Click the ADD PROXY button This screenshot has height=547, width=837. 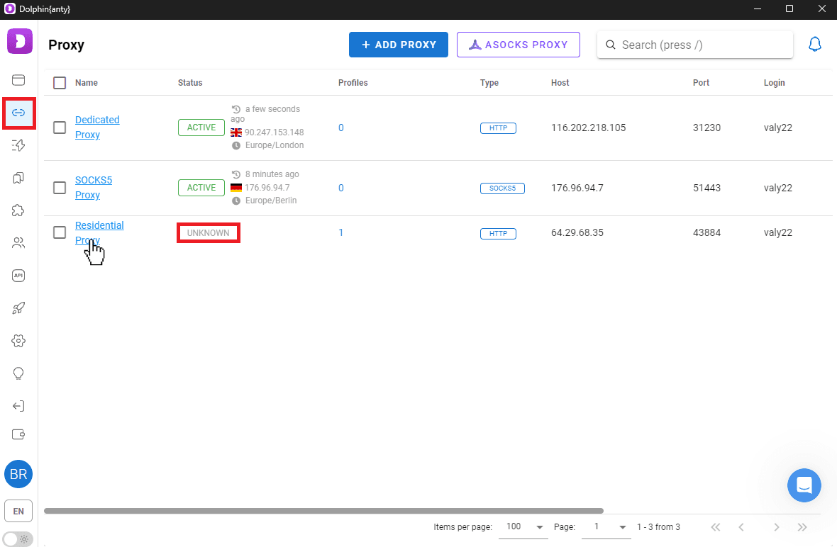pos(399,44)
